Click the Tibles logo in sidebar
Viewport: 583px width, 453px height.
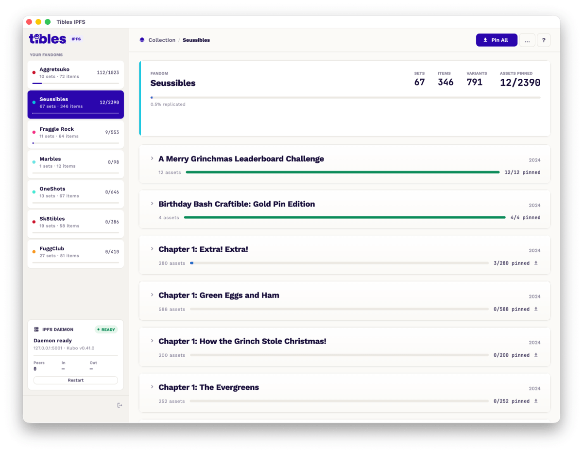pos(48,39)
